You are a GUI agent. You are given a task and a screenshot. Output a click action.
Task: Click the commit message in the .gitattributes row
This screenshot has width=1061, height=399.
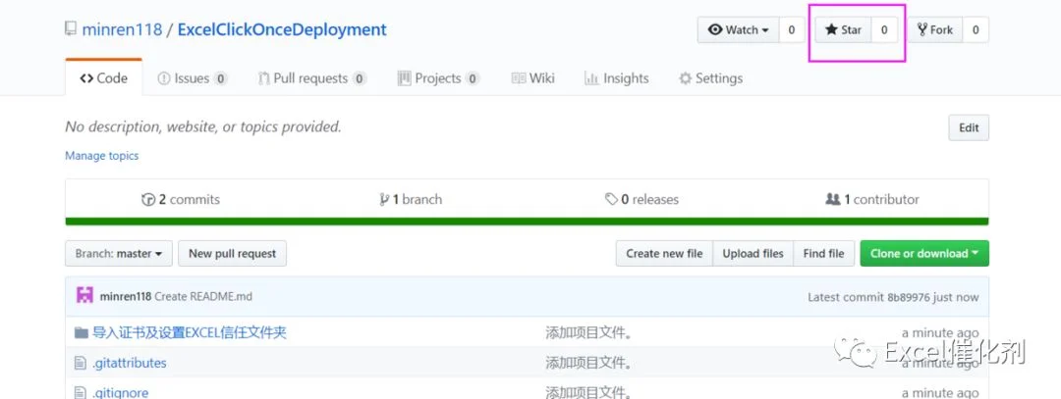pos(589,364)
